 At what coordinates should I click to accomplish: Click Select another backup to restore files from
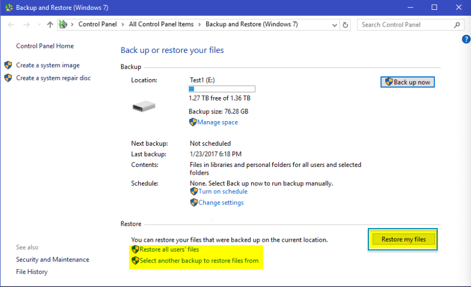(x=199, y=261)
